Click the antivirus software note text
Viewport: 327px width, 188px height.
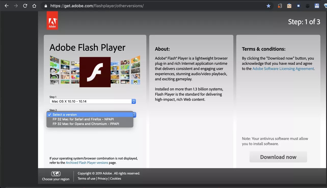click(x=275, y=141)
